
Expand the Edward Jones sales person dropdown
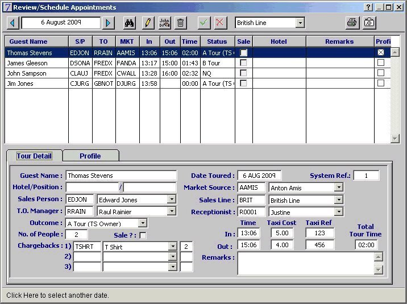tap(172, 199)
